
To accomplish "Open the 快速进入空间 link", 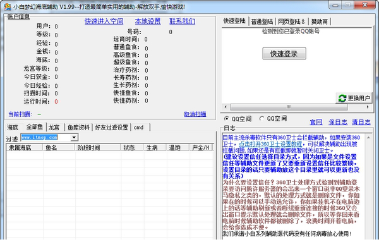I will point(104,21).
